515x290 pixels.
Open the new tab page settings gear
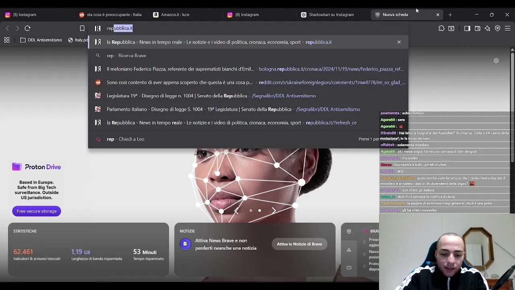(x=496, y=61)
